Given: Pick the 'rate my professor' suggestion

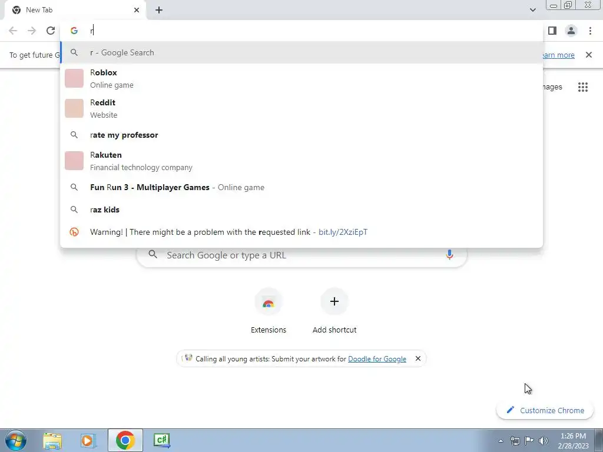Looking at the screenshot, I should (x=301, y=135).
